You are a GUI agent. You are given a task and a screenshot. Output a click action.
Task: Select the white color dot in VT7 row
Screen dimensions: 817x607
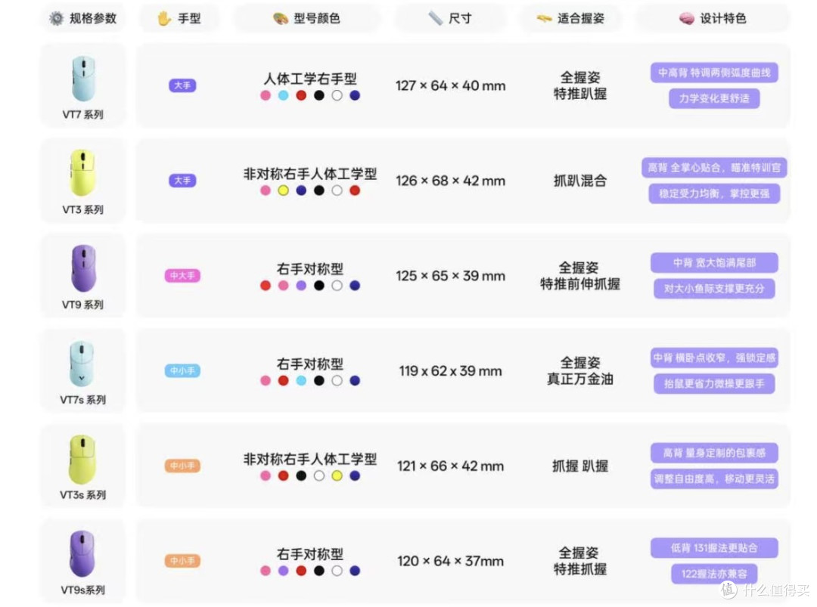(337, 95)
